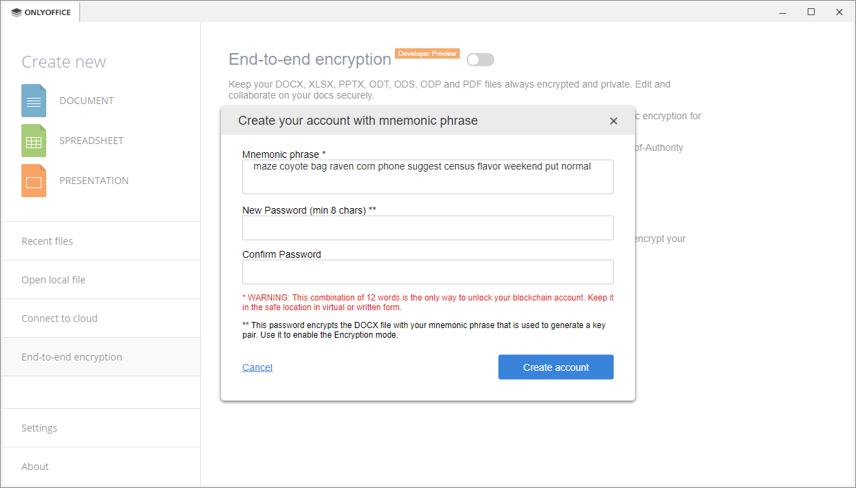The height and width of the screenshot is (488, 856).
Task: Focus the Mnemonic phrase text box
Action: [427, 178]
